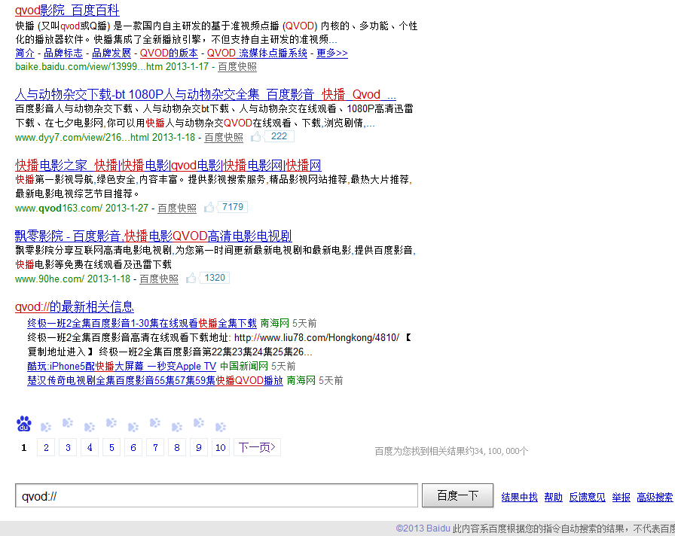Click the like count 7179
Screen dimensions: 675x536
pyautogui.click(x=233, y=207)
